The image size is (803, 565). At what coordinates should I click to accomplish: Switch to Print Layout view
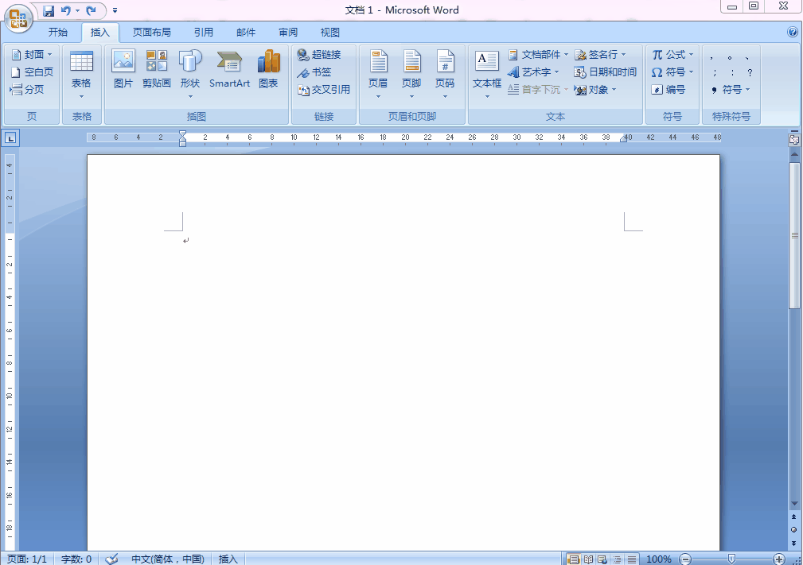point(574,559)
